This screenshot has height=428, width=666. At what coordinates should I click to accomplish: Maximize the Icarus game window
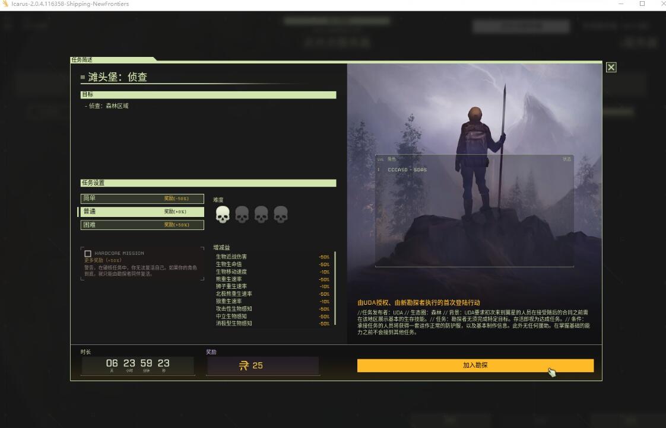point(642,4)
